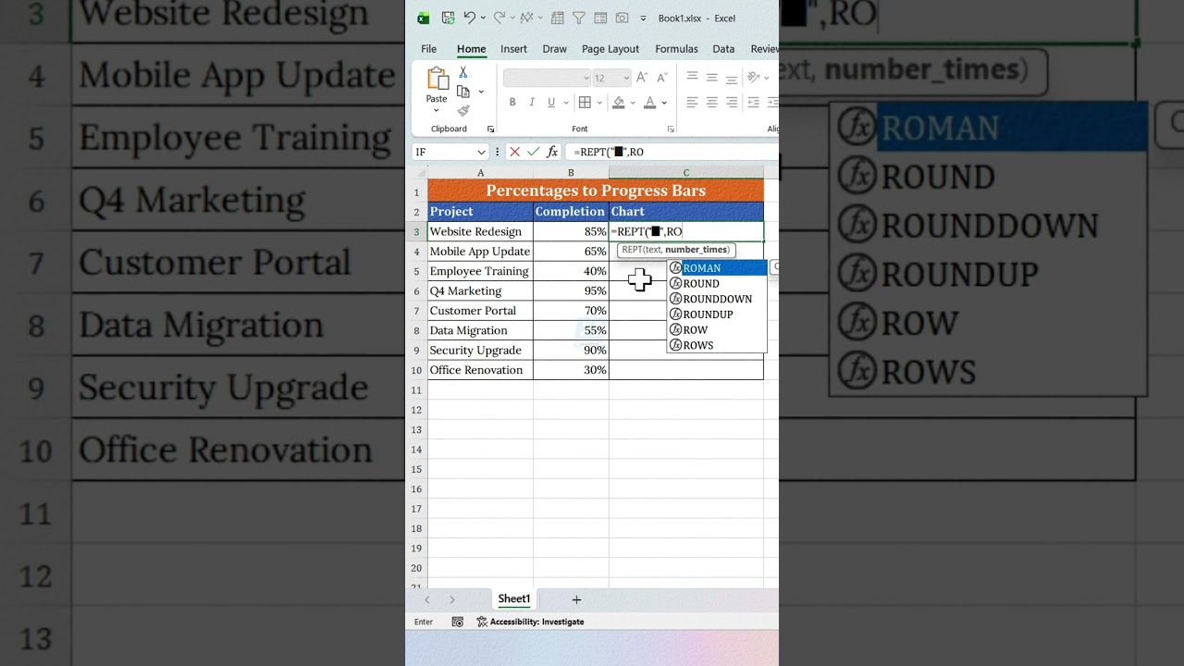The image size is (1184, 666).
Task: Click the Font Color letter A swatch
Action: (x=650, y=103)
